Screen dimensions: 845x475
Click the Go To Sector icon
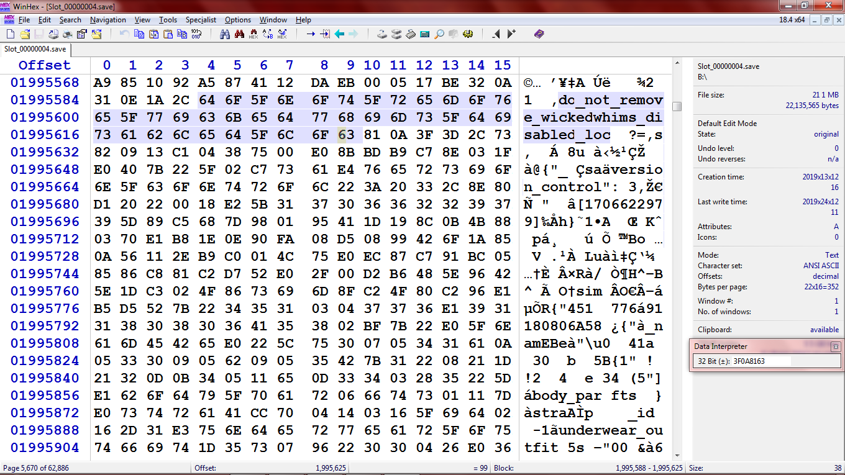[325, 34]
